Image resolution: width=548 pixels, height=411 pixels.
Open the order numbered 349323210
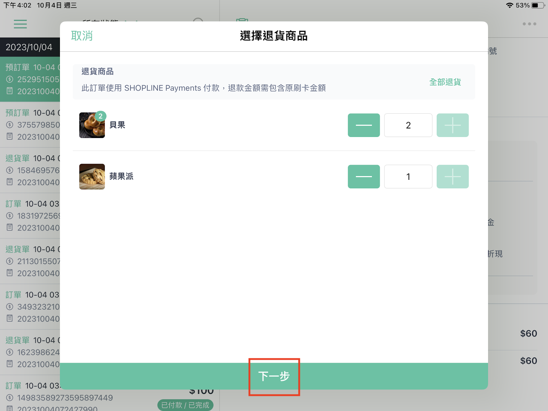[x=30, y=307]
